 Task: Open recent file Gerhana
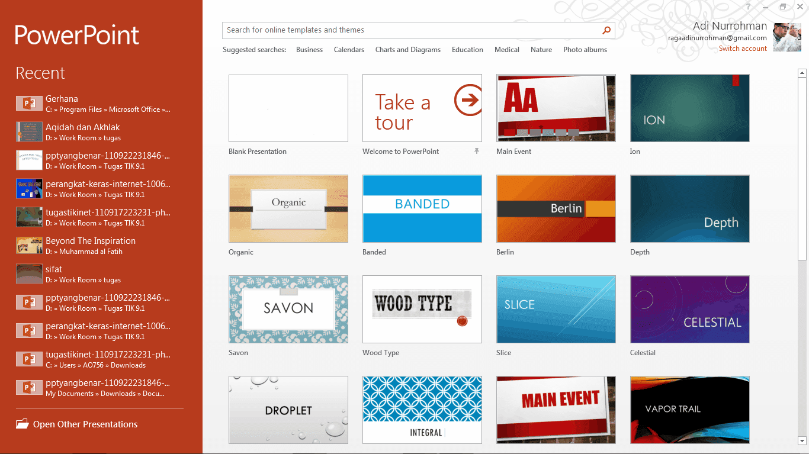pos(99,104)
